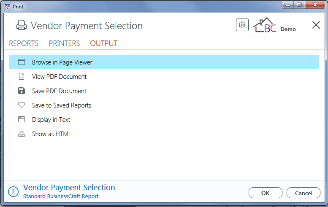The image size is (328, 207).
Task: Click the Browse in Page Viewer window icon
Action: pyautogui.click(x=22, y=62)
